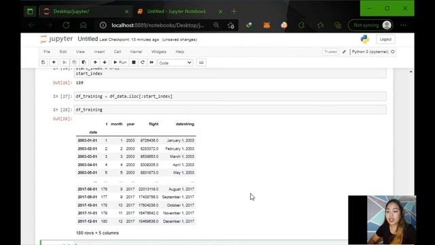Close the Untitled - Jupyter Notebook tab
The height and width of the screenshot is (245, 435).
coord(220,12)
